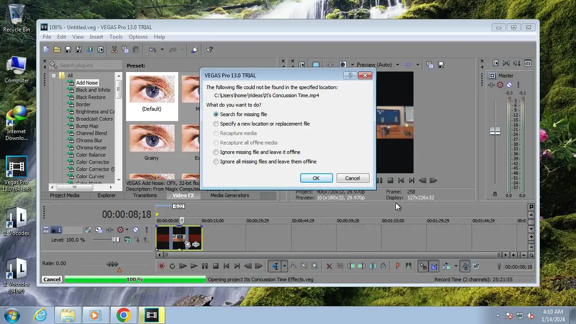Image resolution: width=576 pixels, height=324 pixels.
Task: Click the Cancel button in the status bar
Action: (52, 279)
